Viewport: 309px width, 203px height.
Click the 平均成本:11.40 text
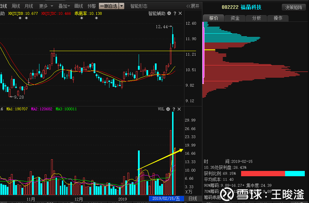(x=219, y=179)
